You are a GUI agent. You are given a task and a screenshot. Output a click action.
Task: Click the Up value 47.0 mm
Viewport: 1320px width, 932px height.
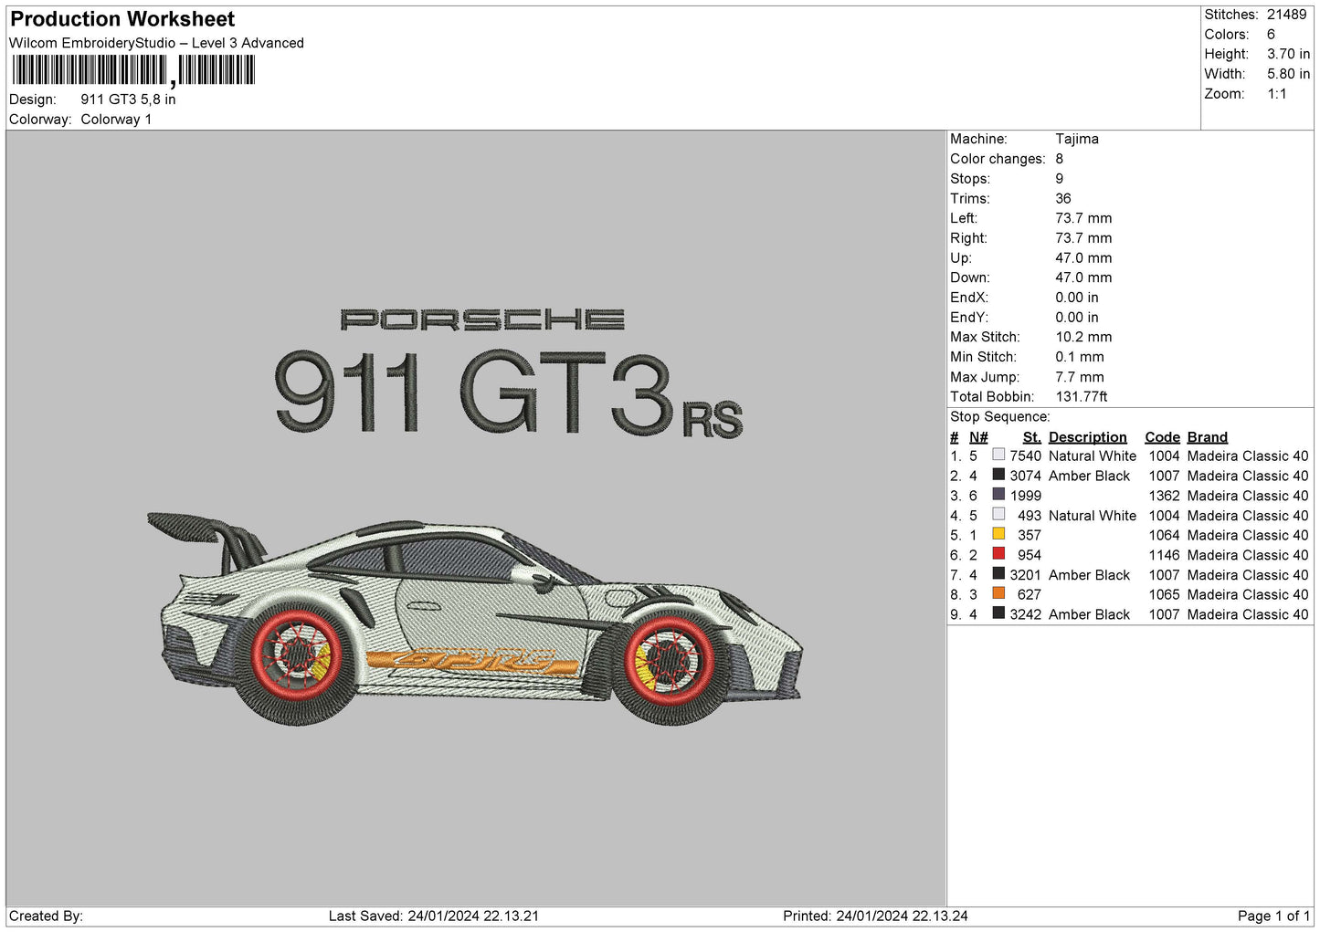(x=1083, y=258)
